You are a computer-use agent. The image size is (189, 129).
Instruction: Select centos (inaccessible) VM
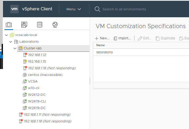coord(45,75)
